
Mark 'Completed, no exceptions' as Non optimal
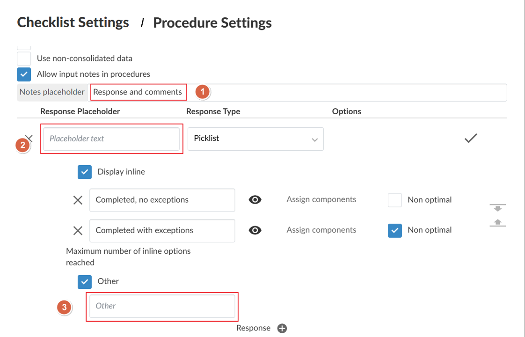coord(394,199)
